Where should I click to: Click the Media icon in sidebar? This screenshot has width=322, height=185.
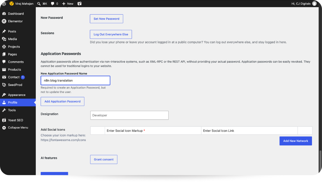4,39
